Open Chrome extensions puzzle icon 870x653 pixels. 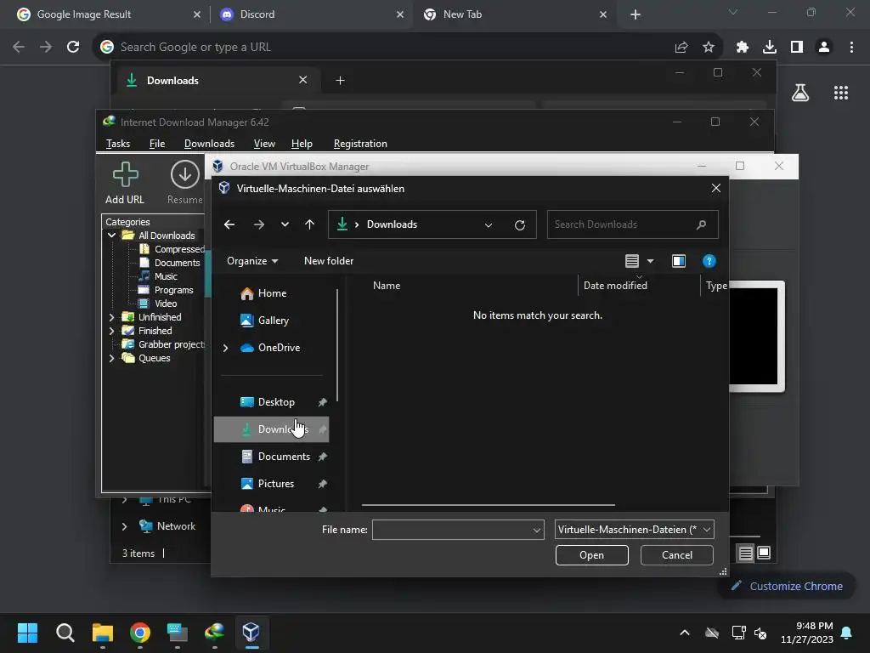742,48
